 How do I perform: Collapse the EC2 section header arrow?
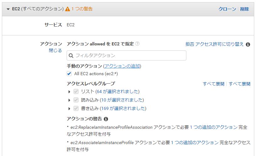coord(8,9)
